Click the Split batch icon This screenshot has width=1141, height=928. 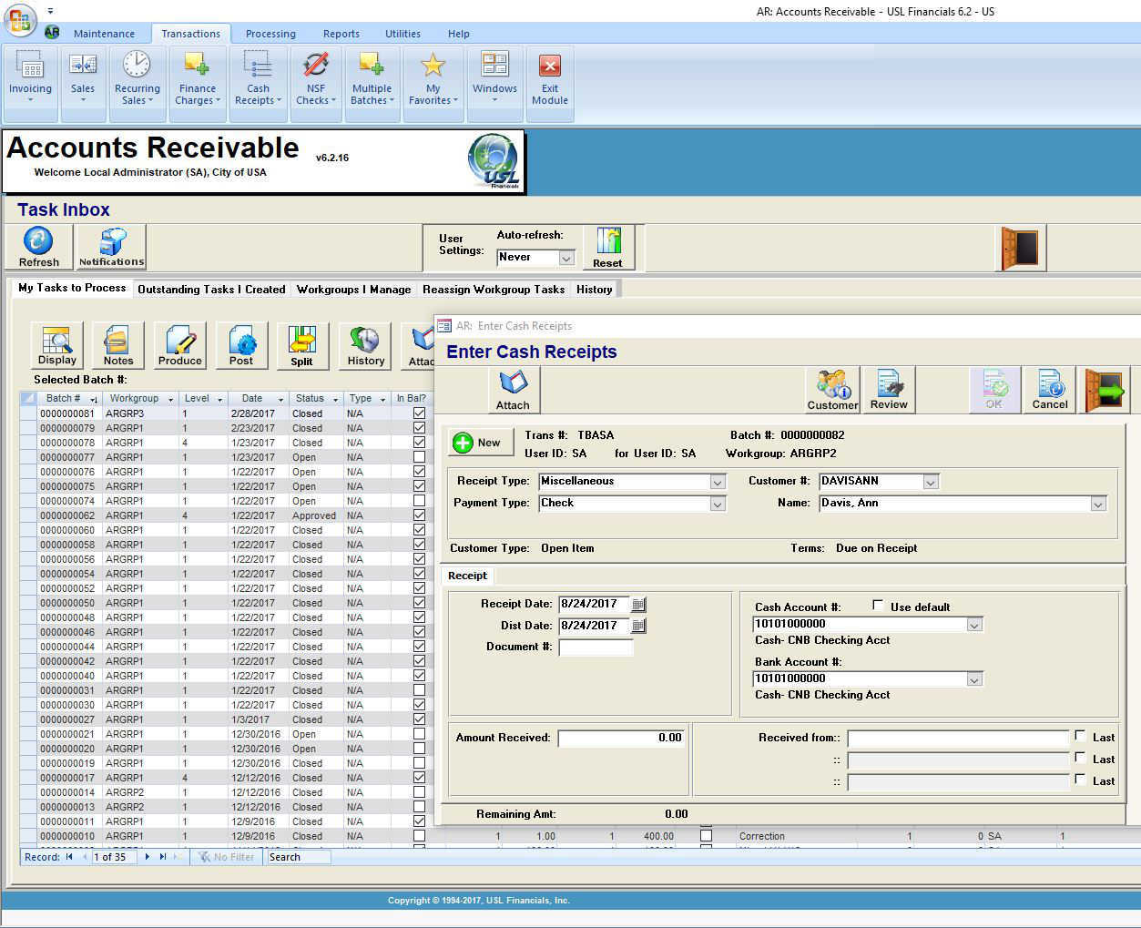(302, 345)
